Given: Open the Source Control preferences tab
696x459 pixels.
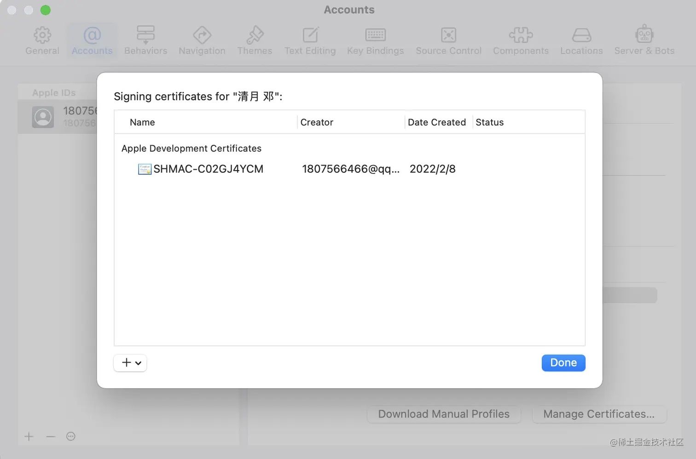Looking at the screenshot, I should tap(448, 41).
